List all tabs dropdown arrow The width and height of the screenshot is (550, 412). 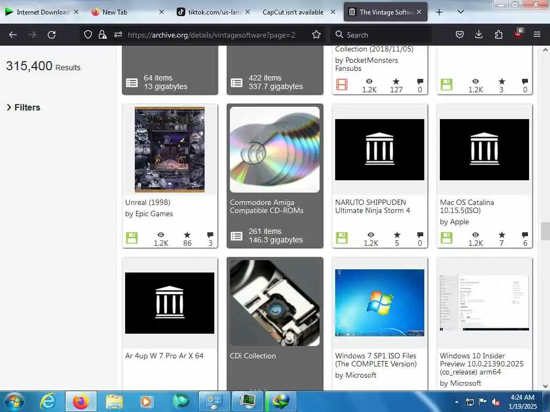click(461, 12)
